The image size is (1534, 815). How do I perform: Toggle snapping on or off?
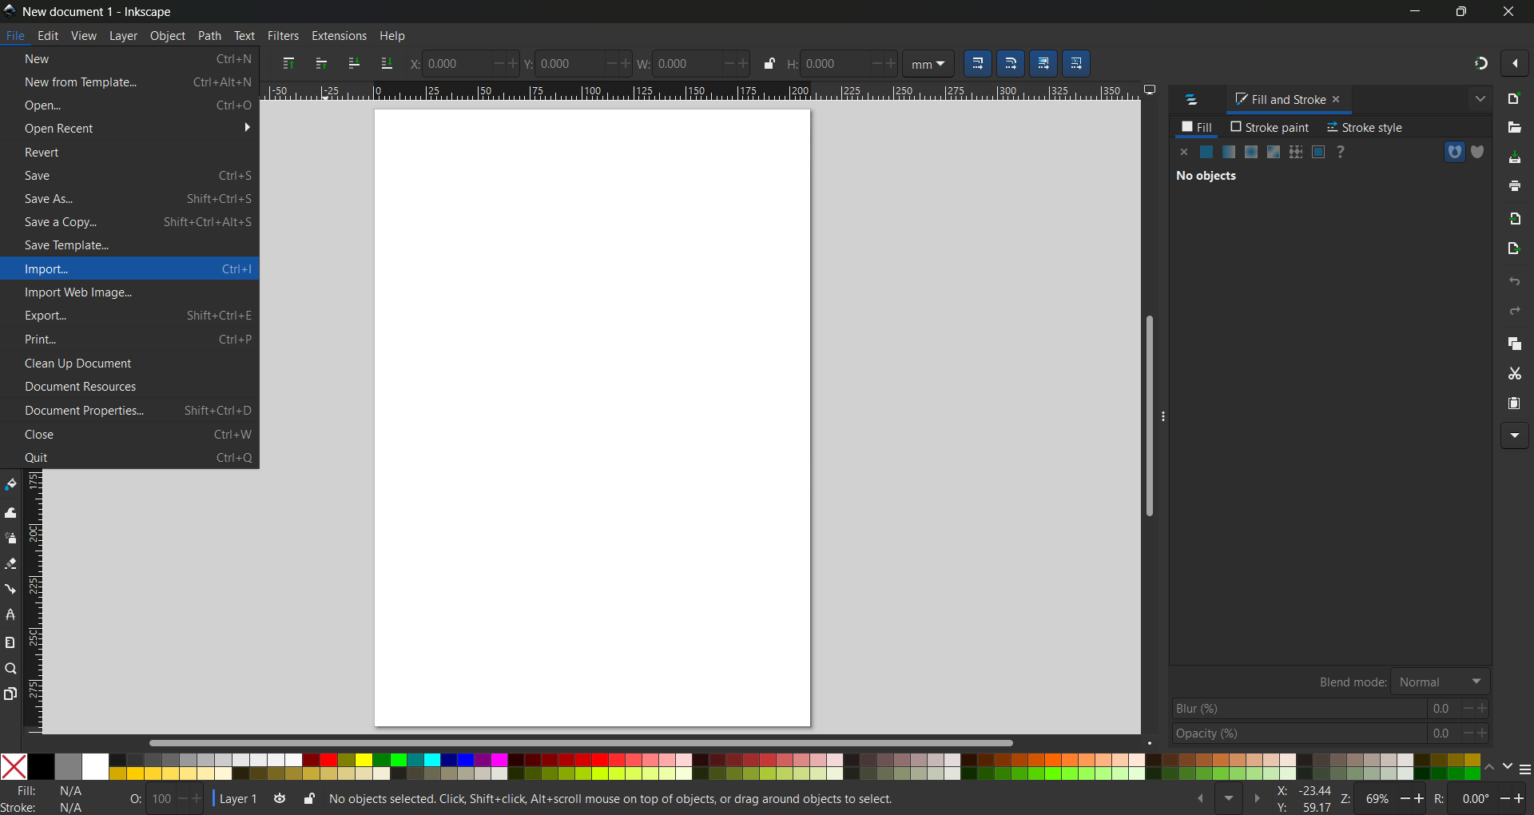coord(1481,64)
